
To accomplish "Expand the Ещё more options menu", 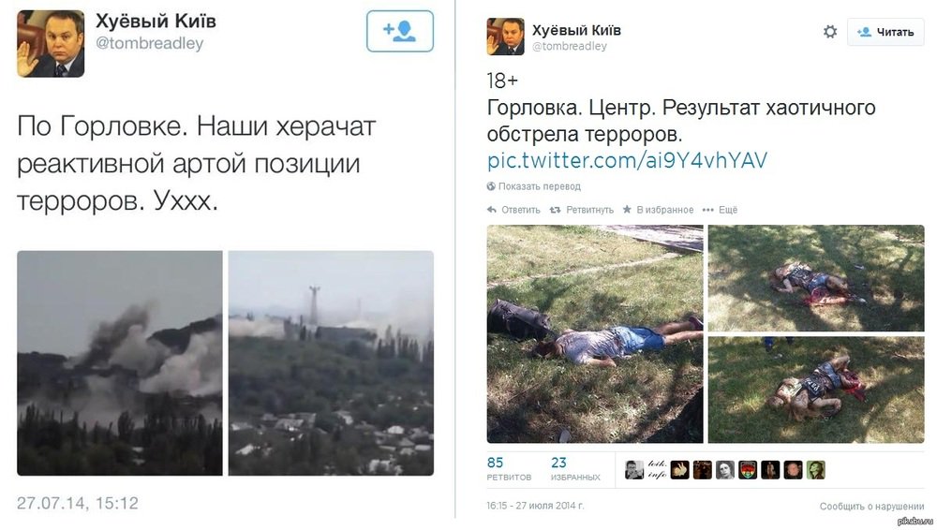I will [x=720, y=210].
